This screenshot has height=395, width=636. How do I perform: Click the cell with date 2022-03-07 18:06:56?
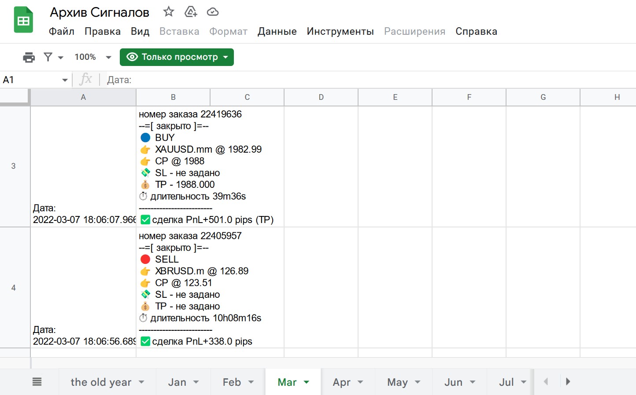point(83,288)
